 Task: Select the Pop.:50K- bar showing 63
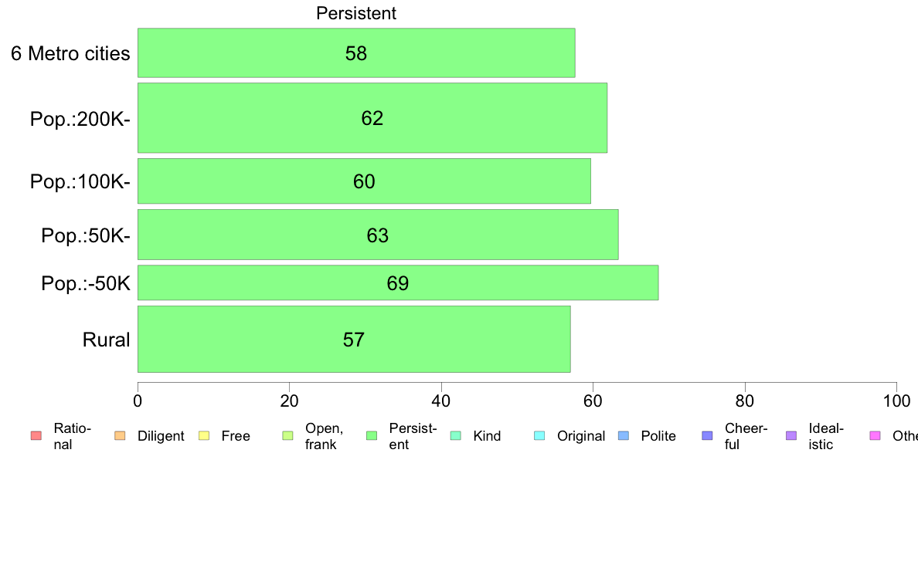378,235
